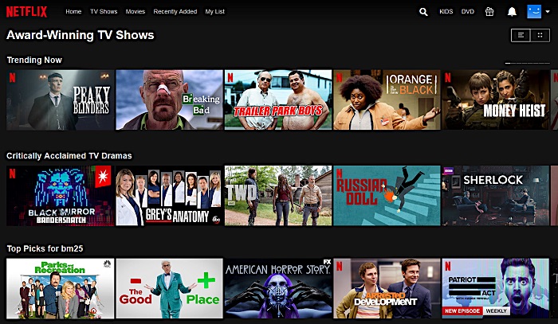Select the Money Heist title card
This screenshot has height=324, width=558.
(495, 100)
